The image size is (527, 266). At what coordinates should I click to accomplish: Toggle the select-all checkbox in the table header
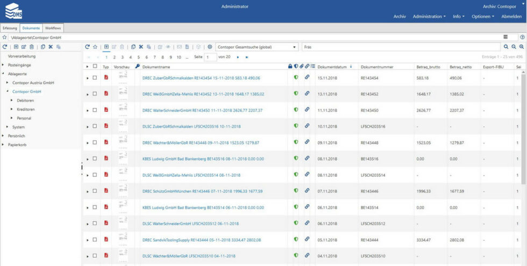95,67
